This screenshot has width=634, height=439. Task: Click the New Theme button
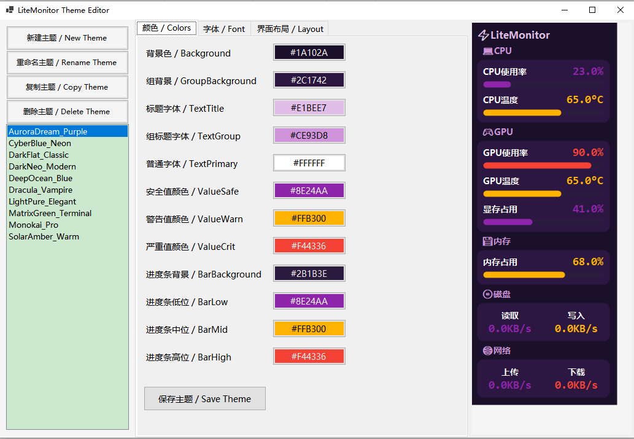[x=68, y=38]
